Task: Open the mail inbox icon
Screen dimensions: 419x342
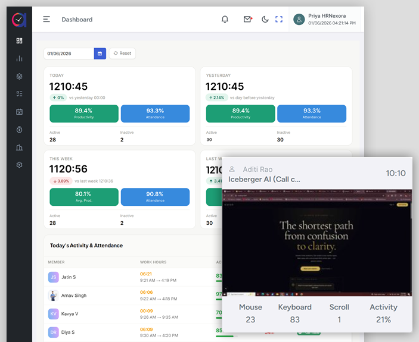Action: (248, 19)
